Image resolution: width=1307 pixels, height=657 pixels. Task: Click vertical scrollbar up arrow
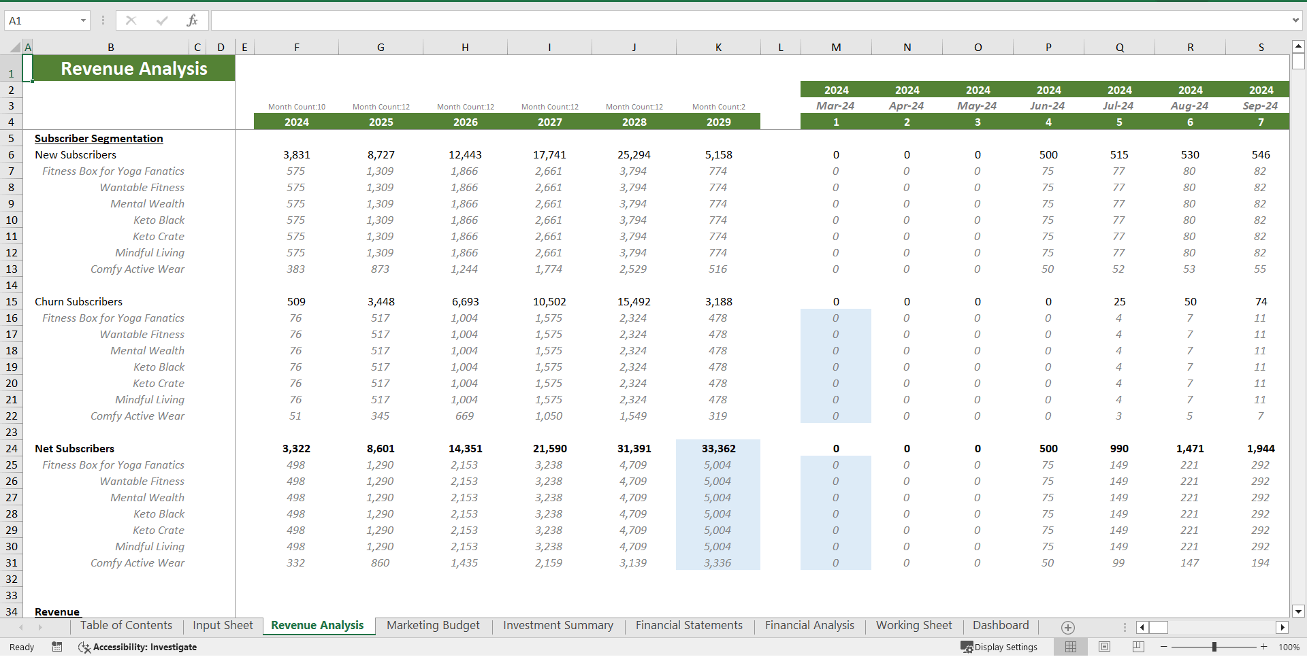tap(1298, 47)
